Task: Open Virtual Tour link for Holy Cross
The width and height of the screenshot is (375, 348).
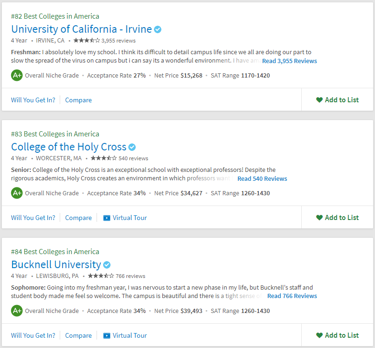Action: pos(125,218)
